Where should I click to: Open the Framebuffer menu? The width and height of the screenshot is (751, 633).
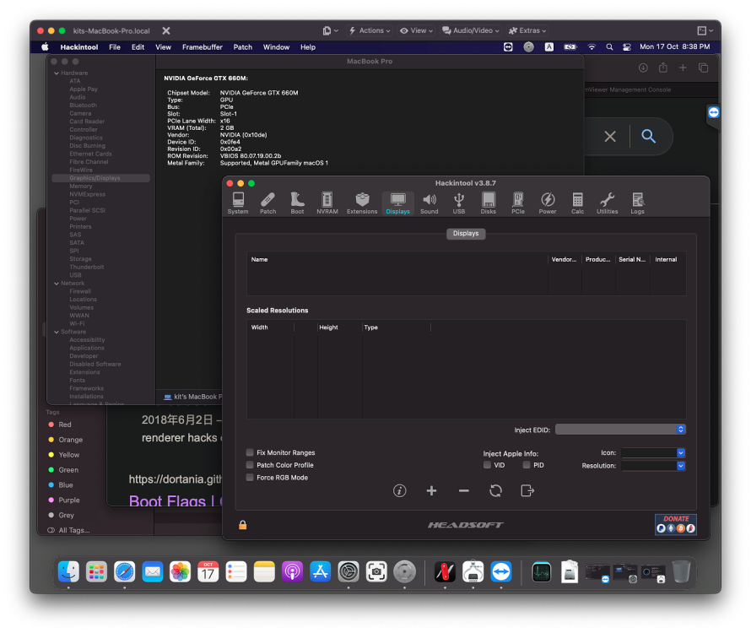click(203, 47)
